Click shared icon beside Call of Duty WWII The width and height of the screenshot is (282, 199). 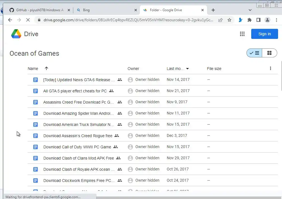pyautogui.click(x=116, y=147)
